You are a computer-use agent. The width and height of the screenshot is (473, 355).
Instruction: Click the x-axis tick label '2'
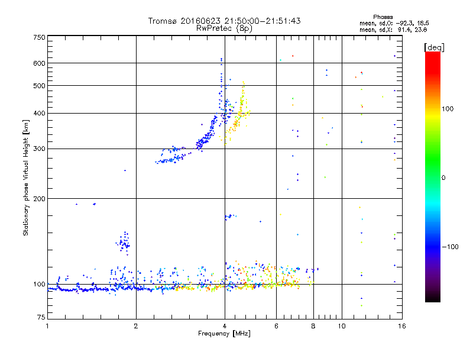pos(136,326)
